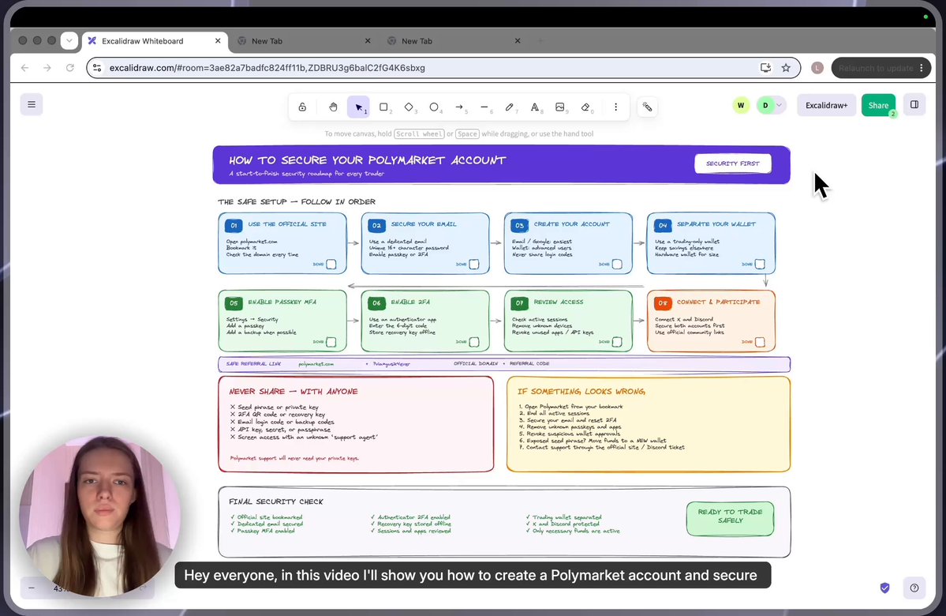946x616 pixels.
Task: Click the magic wand pencil icon
Action: click(x=647, y=107)
